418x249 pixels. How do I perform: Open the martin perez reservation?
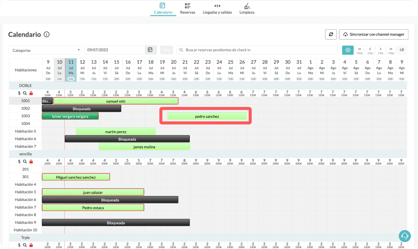coord(116,132)
